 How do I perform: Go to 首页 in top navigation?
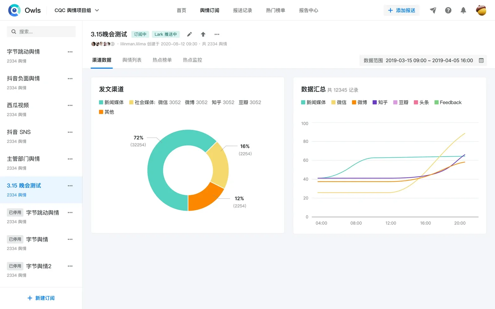[x=181, y=10]
